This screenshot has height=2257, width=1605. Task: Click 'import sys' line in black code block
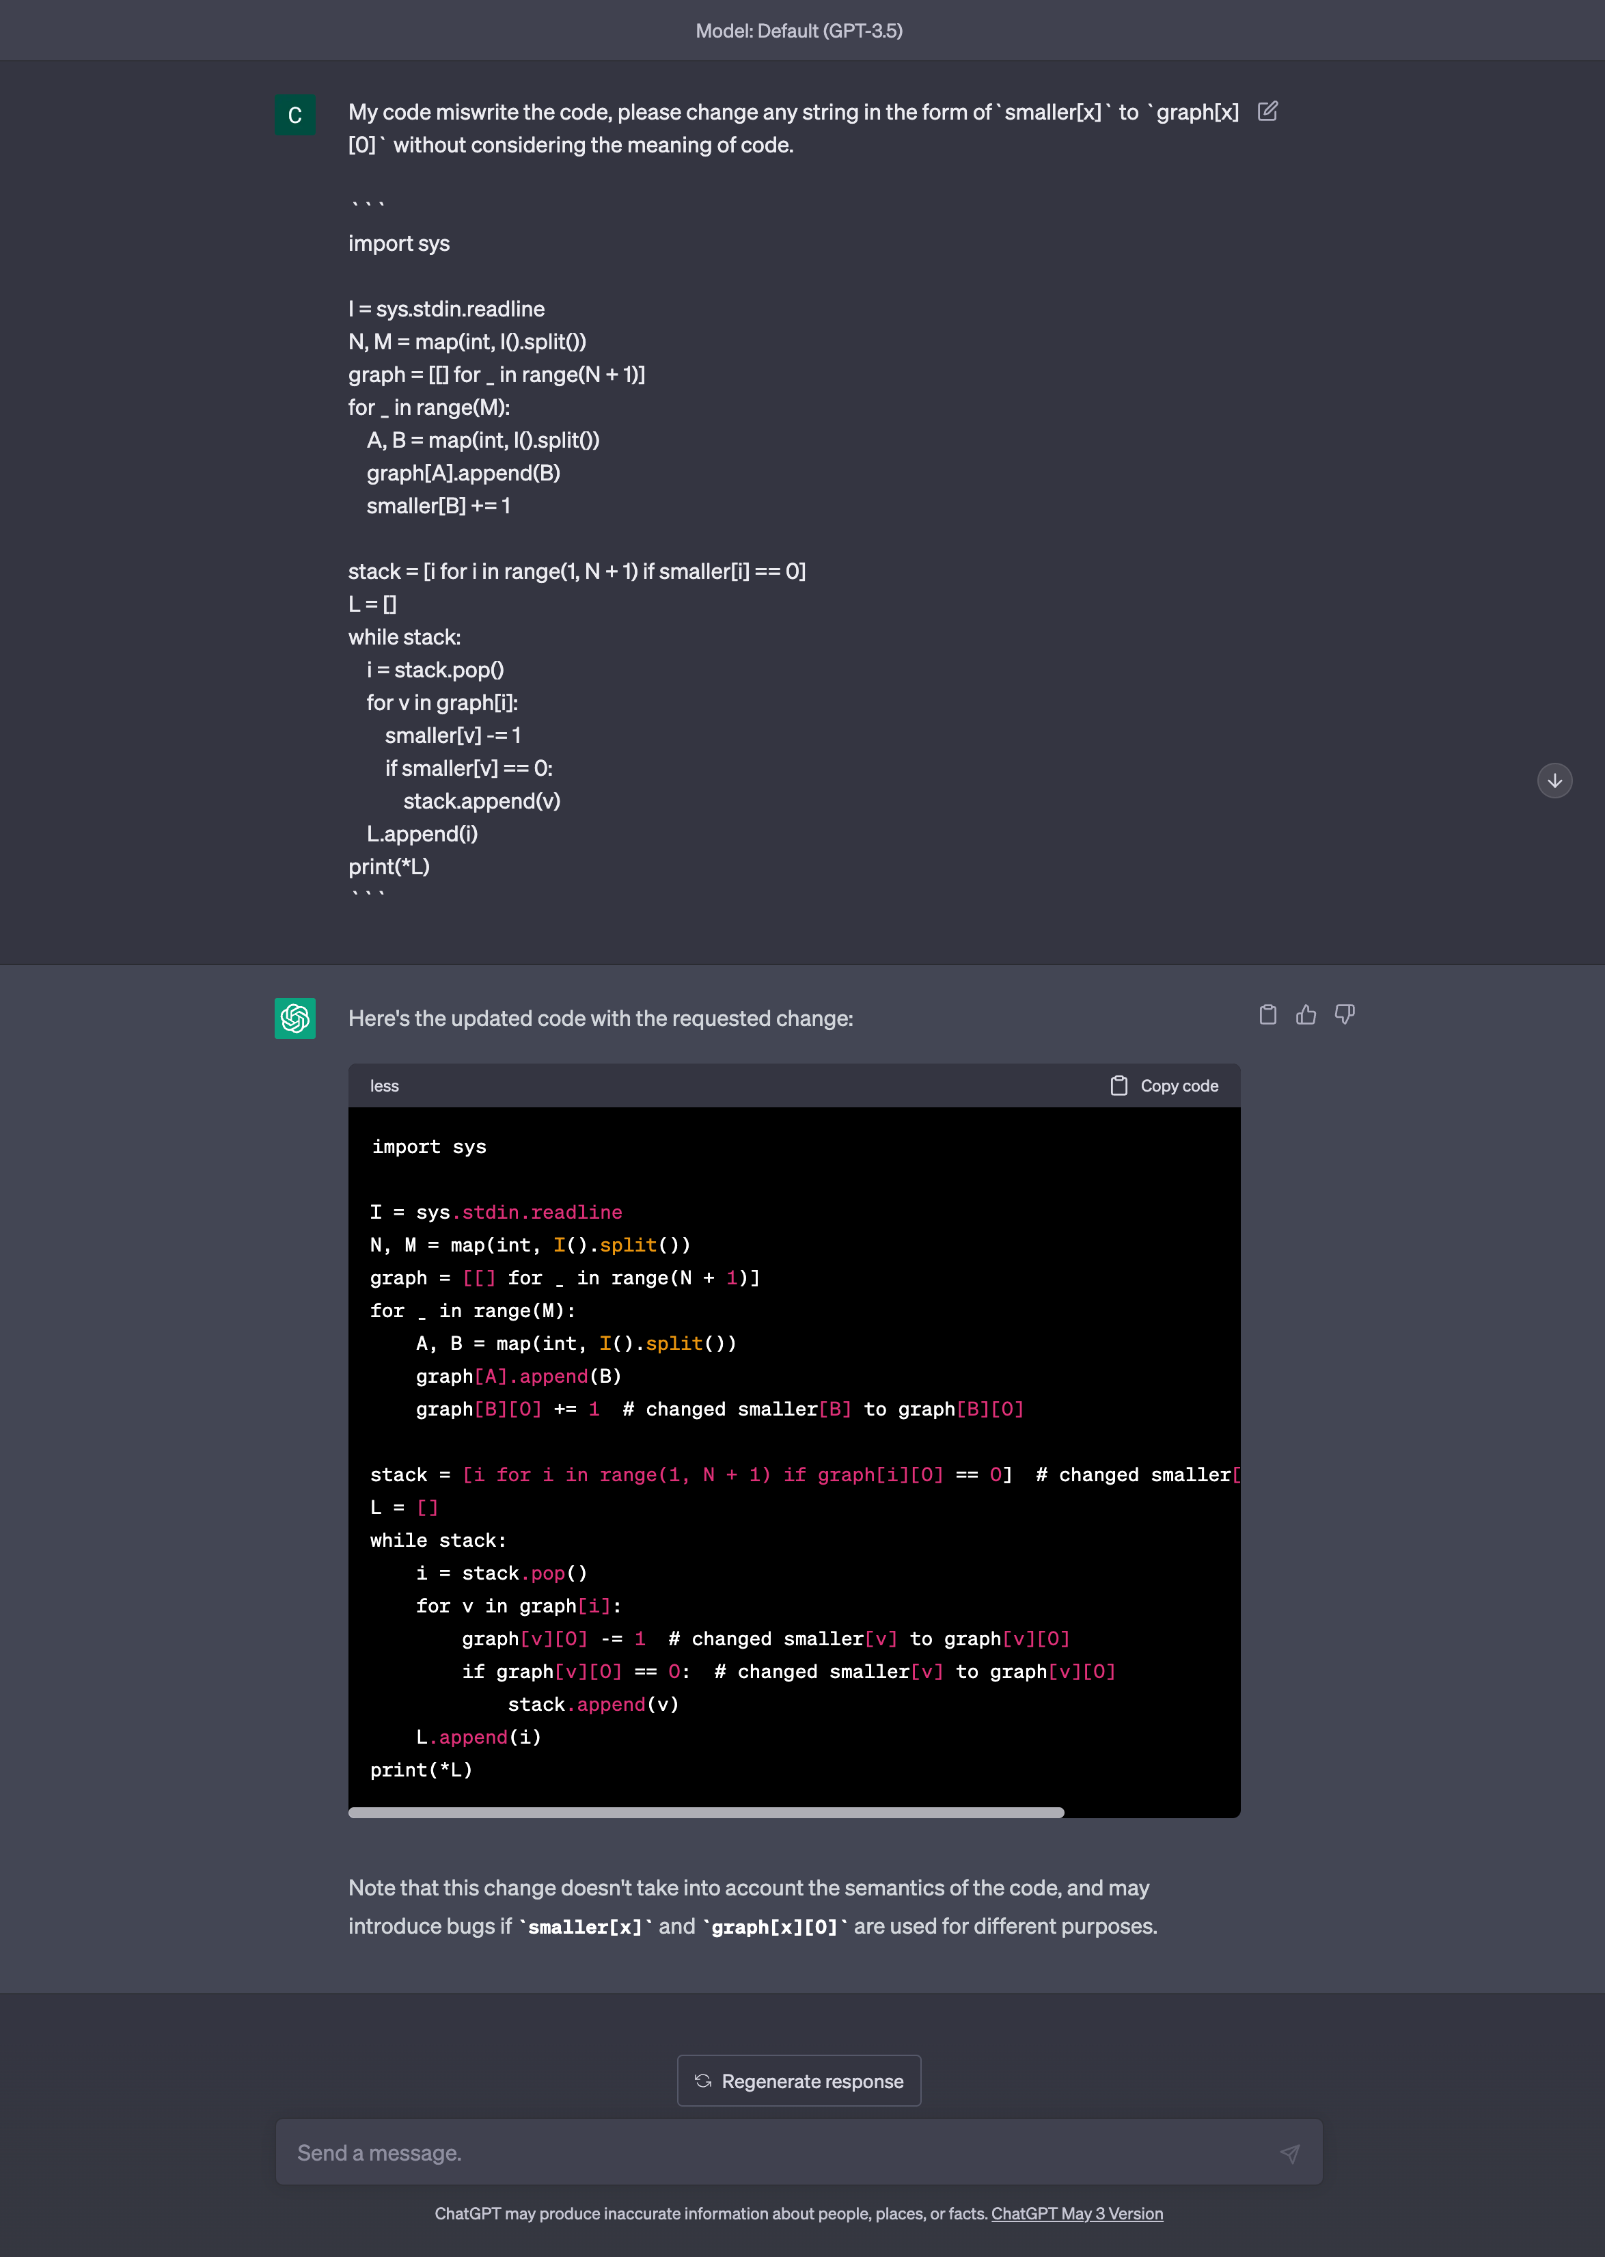[x=428, y=1147]
